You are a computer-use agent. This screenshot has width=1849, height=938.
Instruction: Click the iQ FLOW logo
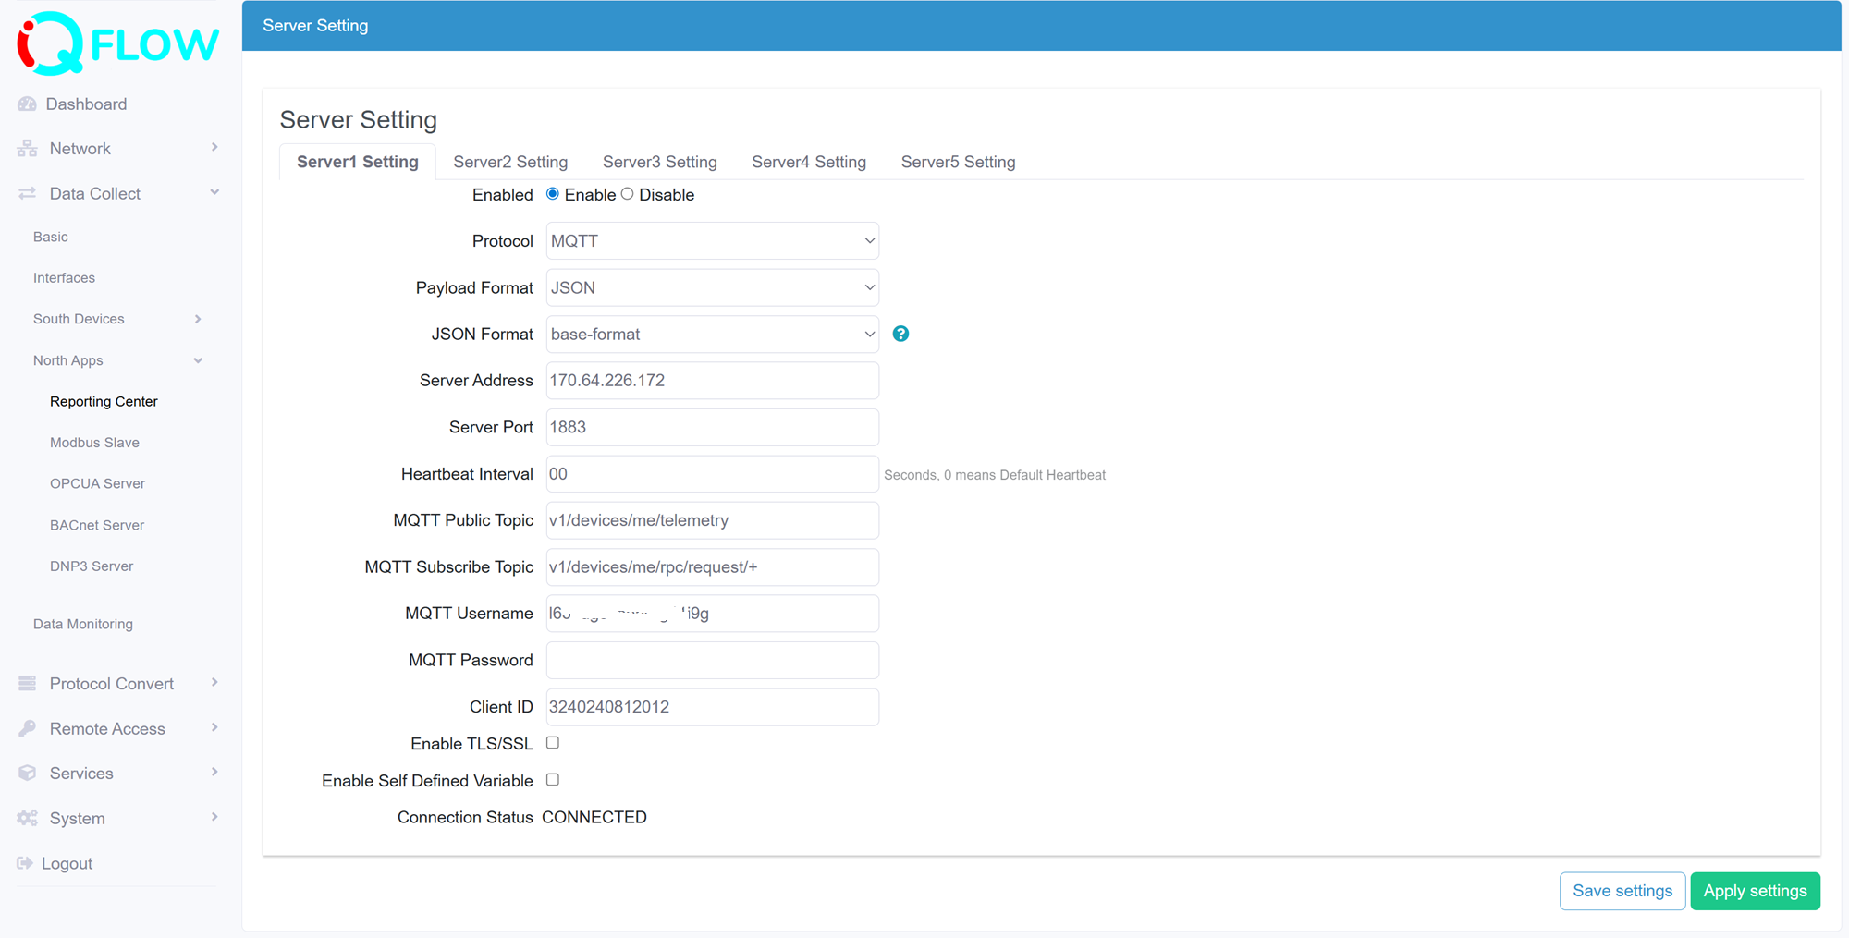pos(115,42)
